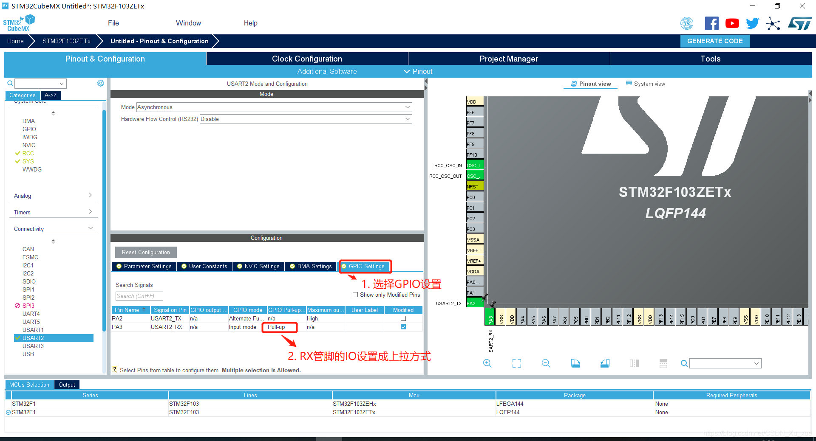The height and width of the screenshot is (441, 816).
Task: Open the peripheral search combo box
Action: pos(41,83)
